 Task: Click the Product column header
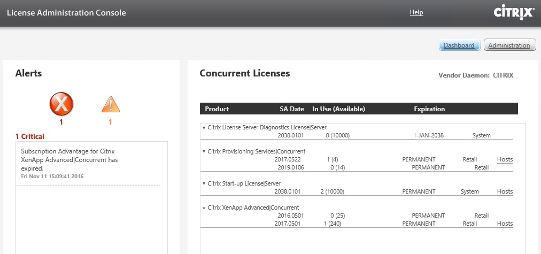(217, 109)
